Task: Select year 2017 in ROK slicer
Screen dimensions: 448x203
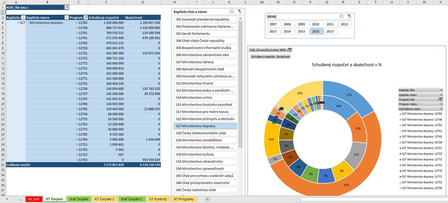Action: coord(330,31)
